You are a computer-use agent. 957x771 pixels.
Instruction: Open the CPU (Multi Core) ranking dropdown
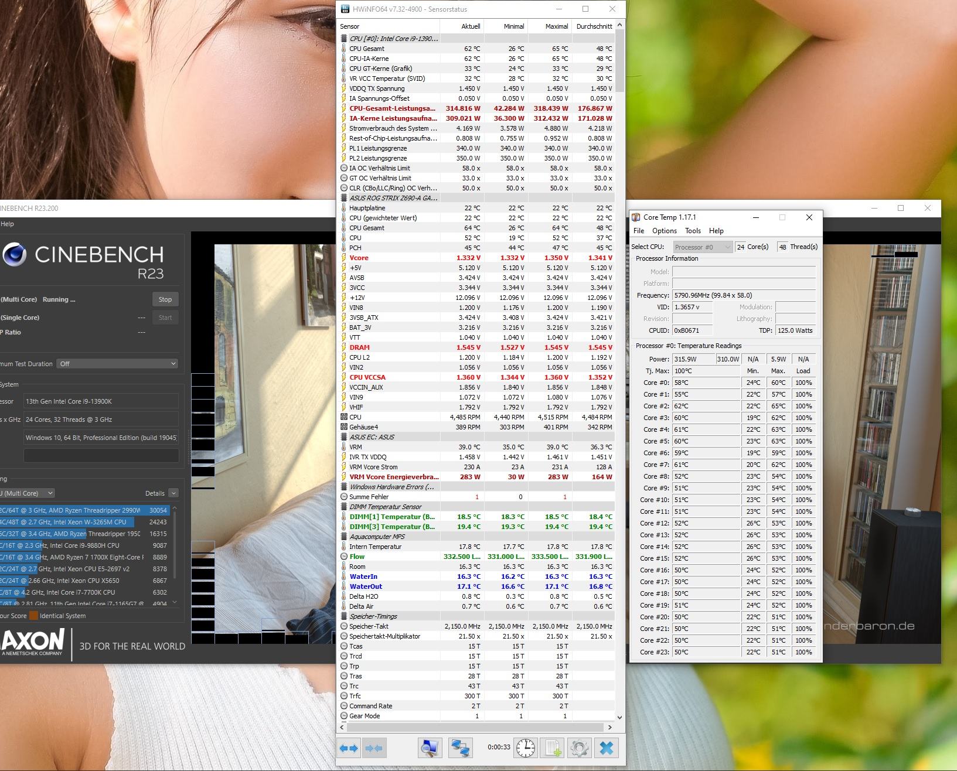[x=26, y=493]
